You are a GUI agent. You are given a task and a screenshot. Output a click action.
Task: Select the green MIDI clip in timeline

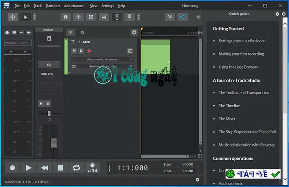tap(155, 57)
